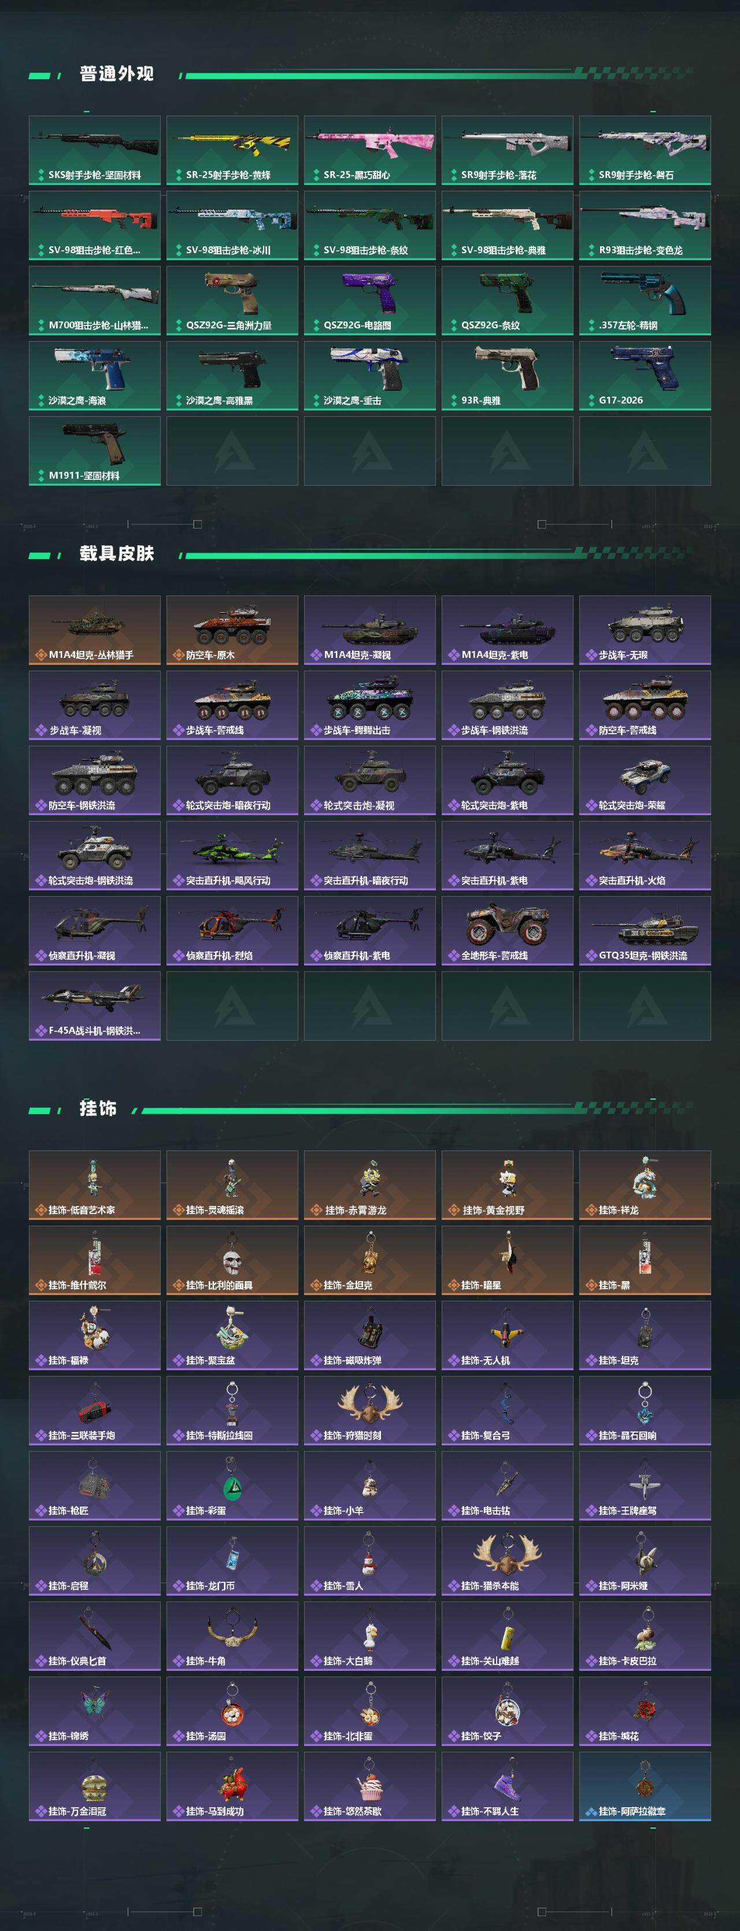The image size is (740, 1931).
Task: Select the red SV-98 sniper rifle skin
Action: [x=94, y=225]
